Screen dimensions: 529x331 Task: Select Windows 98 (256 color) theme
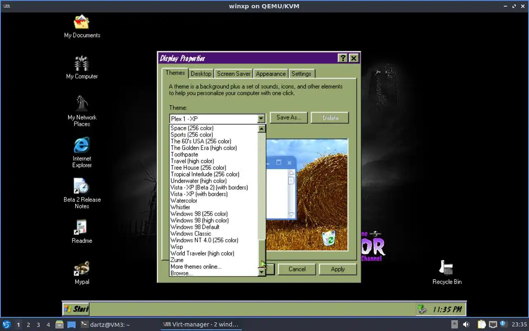tap(214, 214)
